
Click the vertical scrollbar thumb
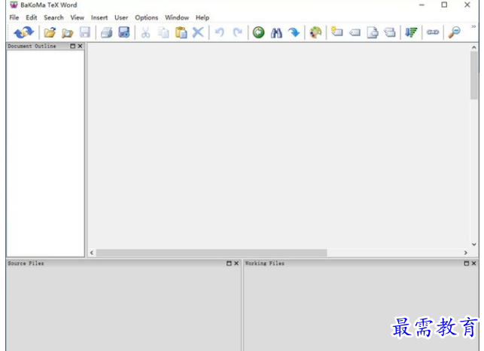tap(473, 75)
